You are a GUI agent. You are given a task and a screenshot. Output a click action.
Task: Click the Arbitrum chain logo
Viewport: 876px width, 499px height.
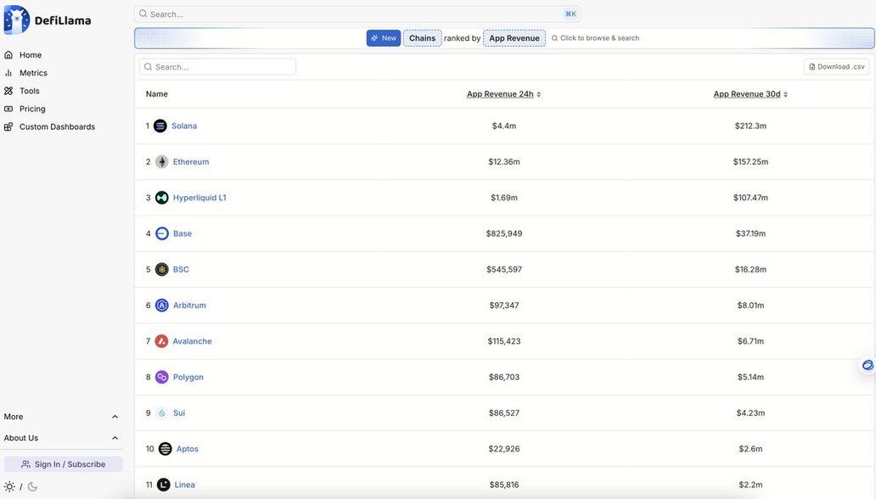(161, 306)
